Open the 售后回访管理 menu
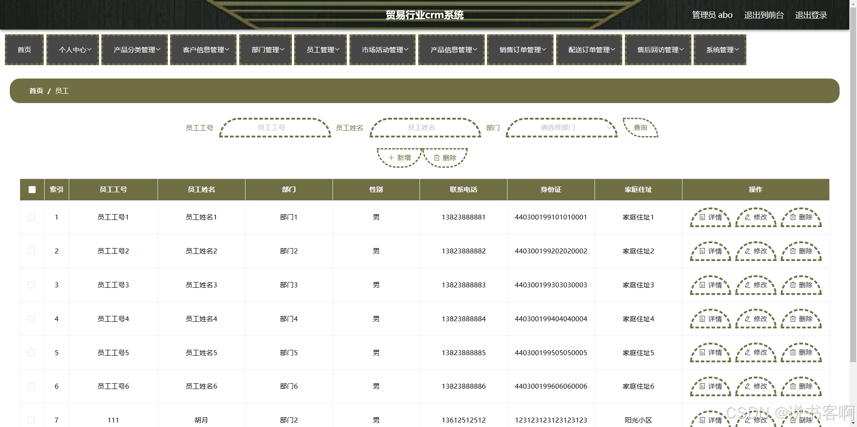The image size is (857, 427). tap(658, 50)
